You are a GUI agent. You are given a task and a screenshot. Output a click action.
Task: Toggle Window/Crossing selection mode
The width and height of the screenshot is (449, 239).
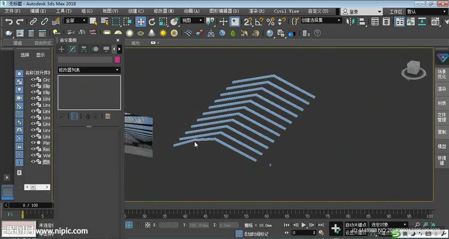(127, 21)
